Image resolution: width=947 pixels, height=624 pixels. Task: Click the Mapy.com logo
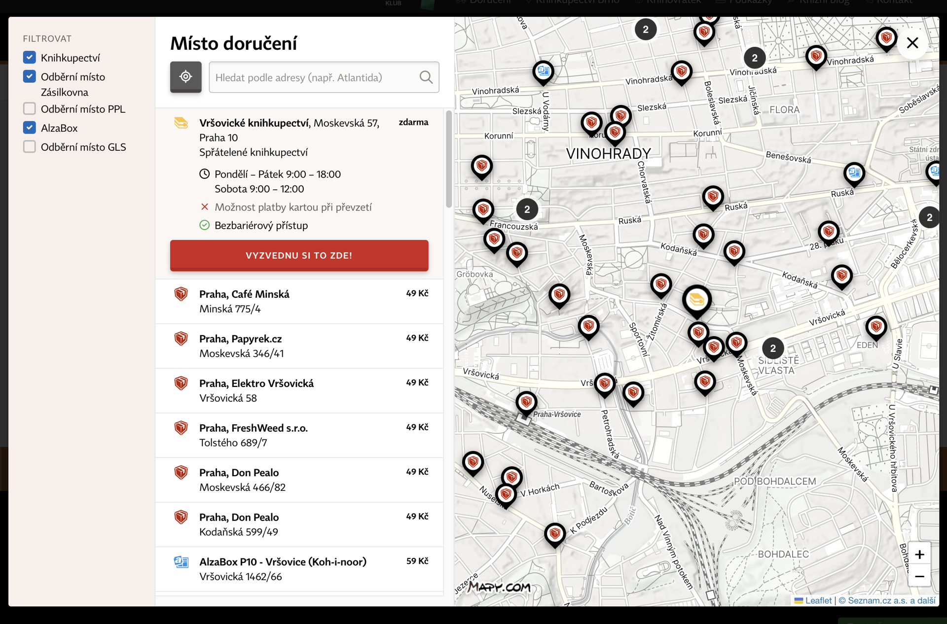tap(499, 587)
